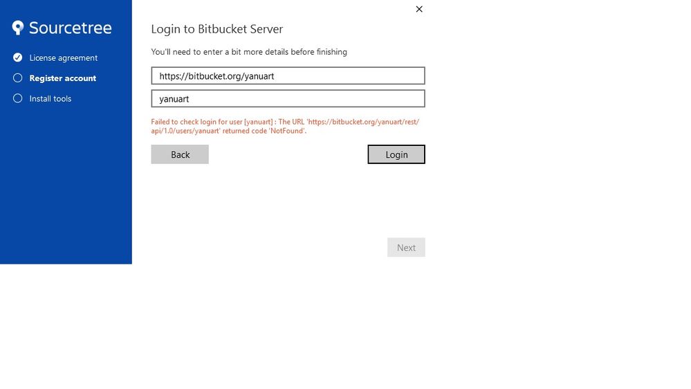
Task: Click the License agreement checkmark icon
Action: 17,57
